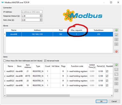The height and width of the screenshot is (105, 122).
Task: Add a new slave with green plus icon
Action: pos(116,30)
